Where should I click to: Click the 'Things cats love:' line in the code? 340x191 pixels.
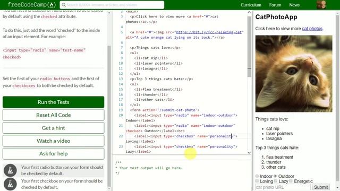[155, 48]
